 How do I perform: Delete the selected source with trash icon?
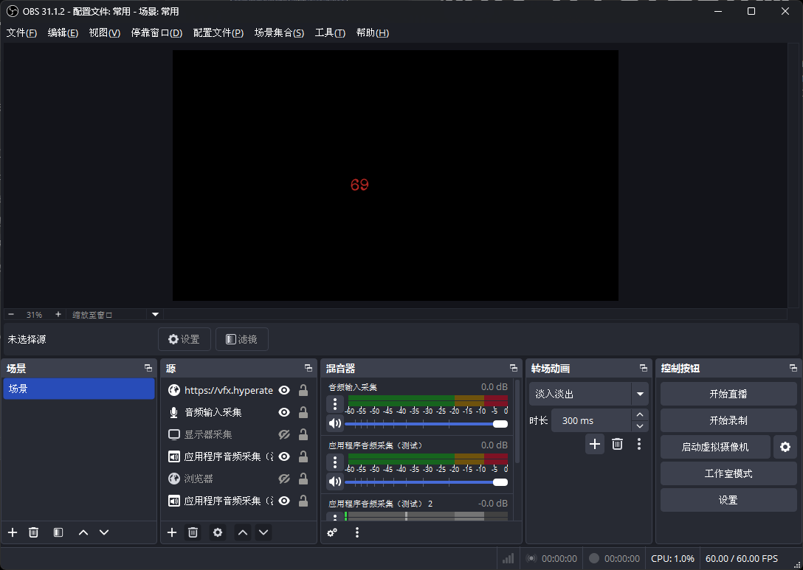coord(193,532)
